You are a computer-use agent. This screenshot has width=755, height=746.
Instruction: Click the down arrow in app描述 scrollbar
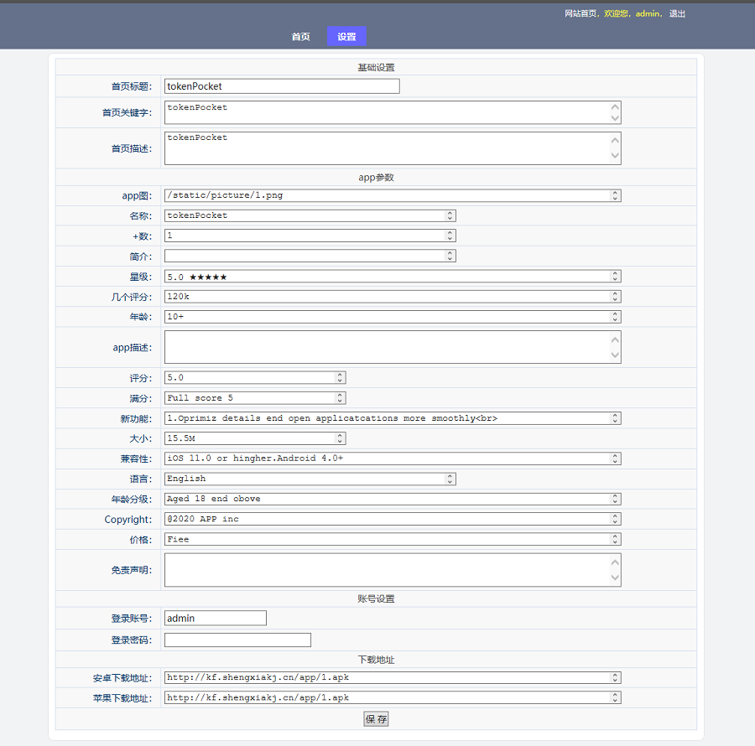pos(615,355)
